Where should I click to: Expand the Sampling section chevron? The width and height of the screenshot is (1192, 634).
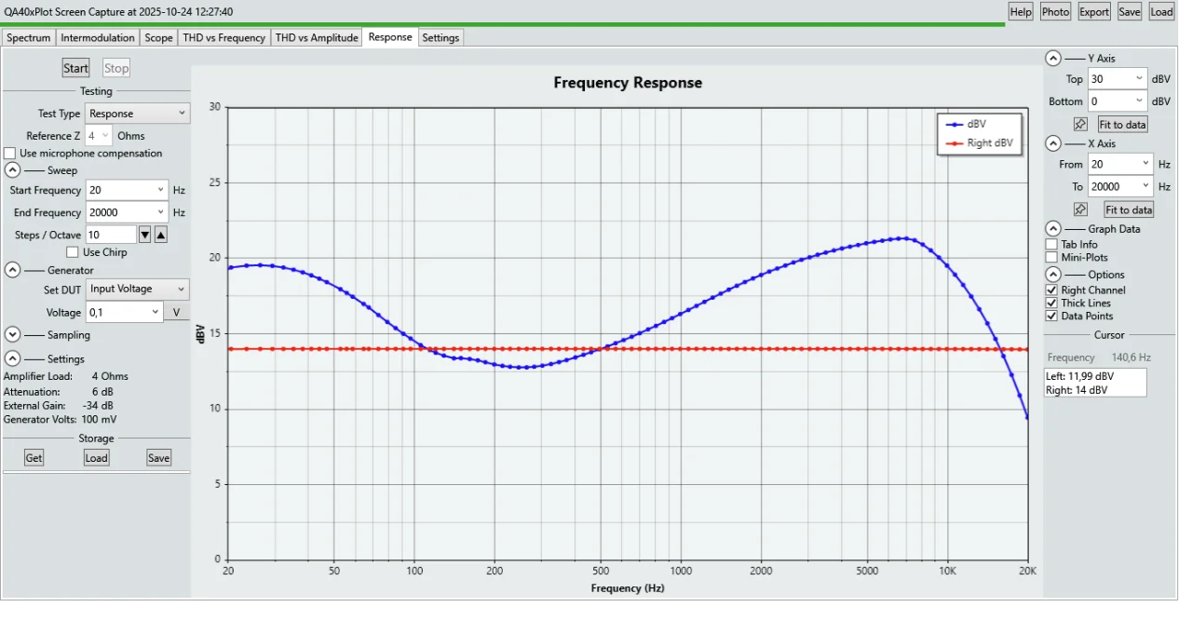click(x=13, y=334)
